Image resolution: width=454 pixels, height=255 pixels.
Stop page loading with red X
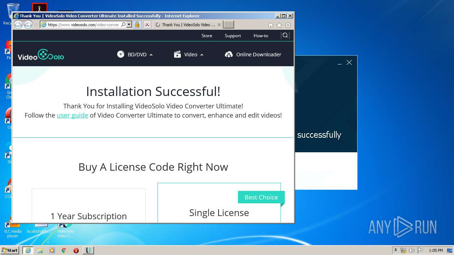(x=147, y=25)
